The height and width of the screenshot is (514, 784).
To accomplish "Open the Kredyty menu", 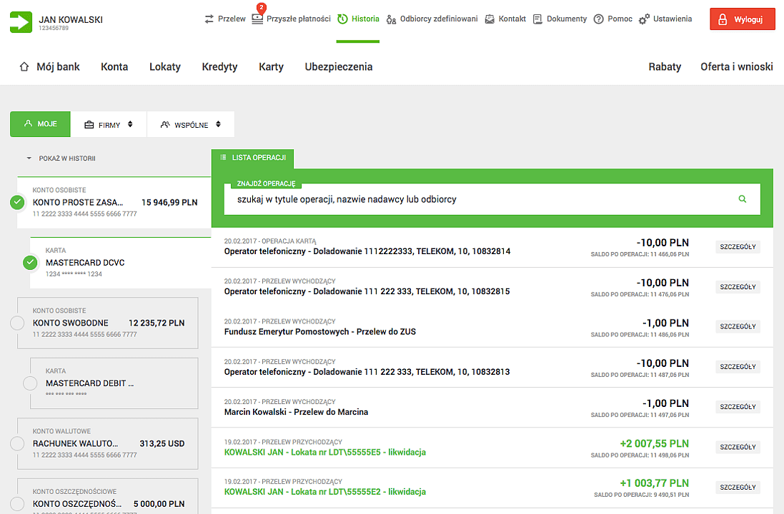I will click(x=219, y=66).
